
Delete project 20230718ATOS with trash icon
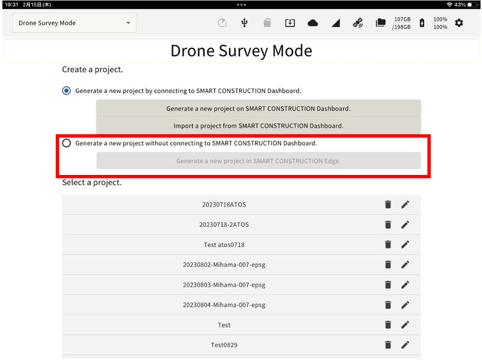pos(388,204)
